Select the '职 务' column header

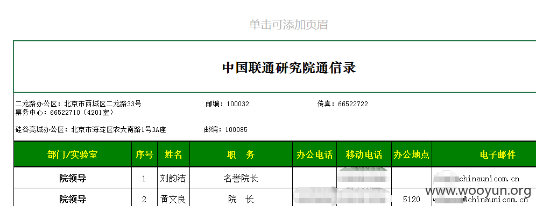point(241,154)
